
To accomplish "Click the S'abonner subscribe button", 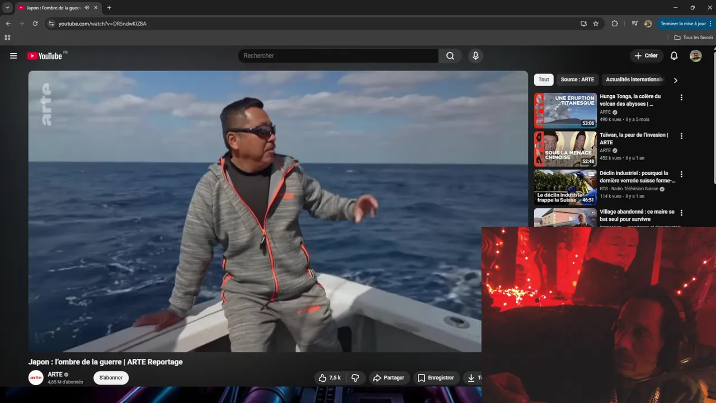I will pos(111,378).
